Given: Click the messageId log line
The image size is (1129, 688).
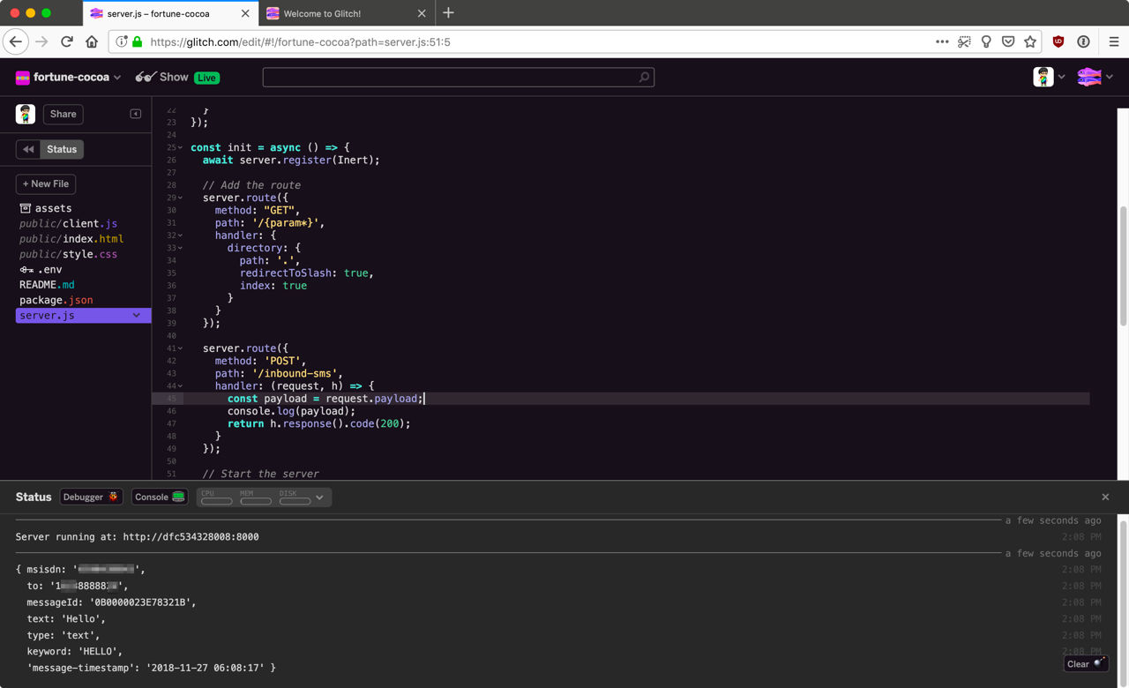Looking at the screenshot, I should 111,602.
